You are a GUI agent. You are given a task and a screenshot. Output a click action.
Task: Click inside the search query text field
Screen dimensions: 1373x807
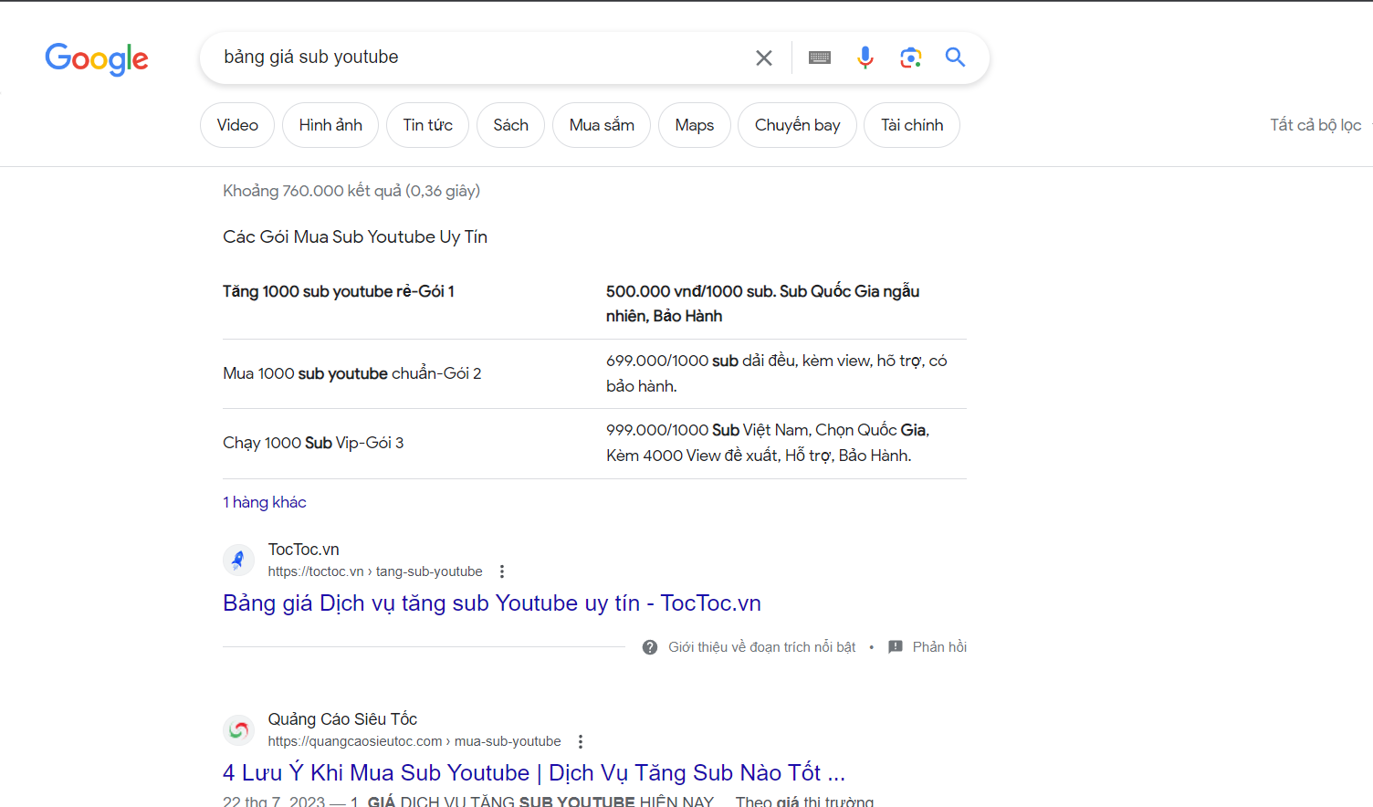(475, 58)
